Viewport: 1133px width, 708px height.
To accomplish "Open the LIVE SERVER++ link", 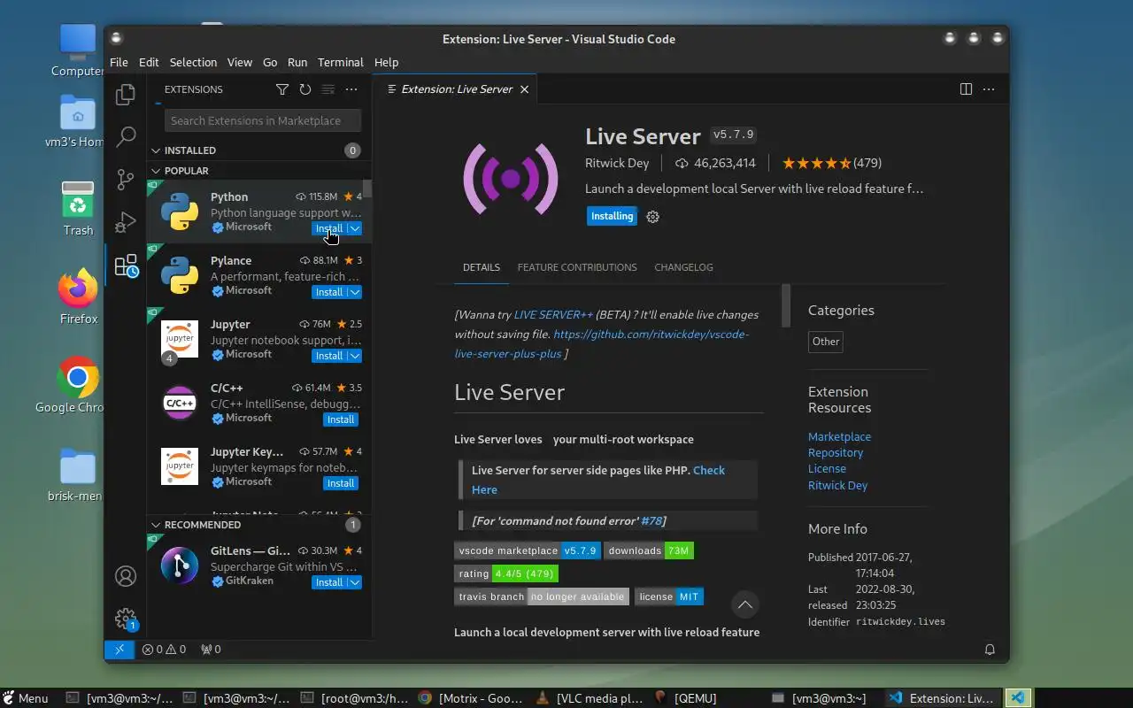I will (x=553, y=315).
